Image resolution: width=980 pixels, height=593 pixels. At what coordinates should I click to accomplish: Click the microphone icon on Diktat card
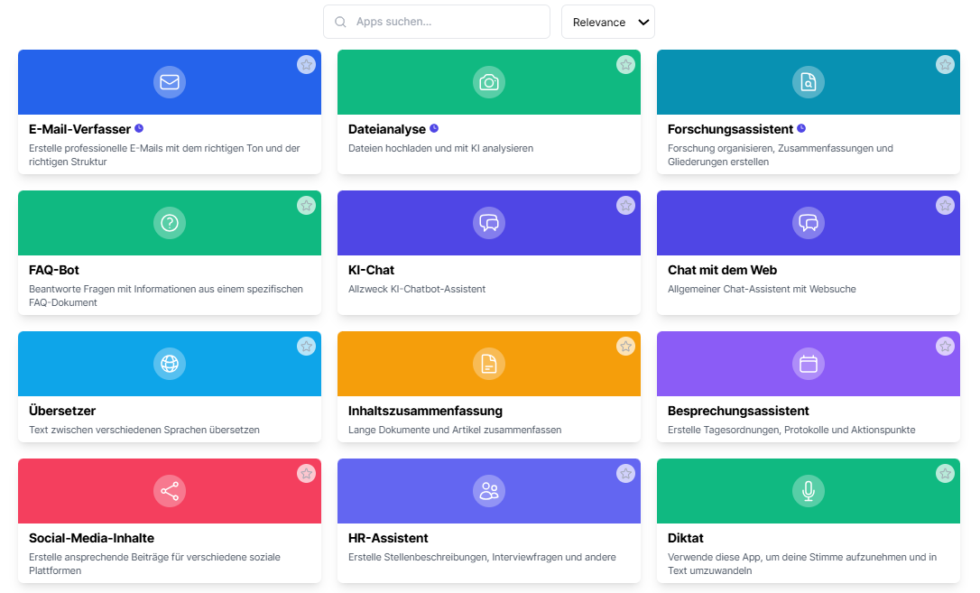(x=809, y=491)
